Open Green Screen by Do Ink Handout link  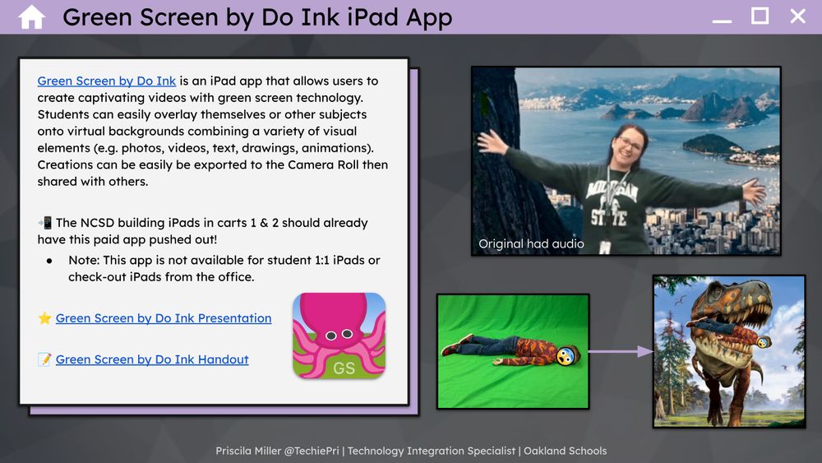152,359
